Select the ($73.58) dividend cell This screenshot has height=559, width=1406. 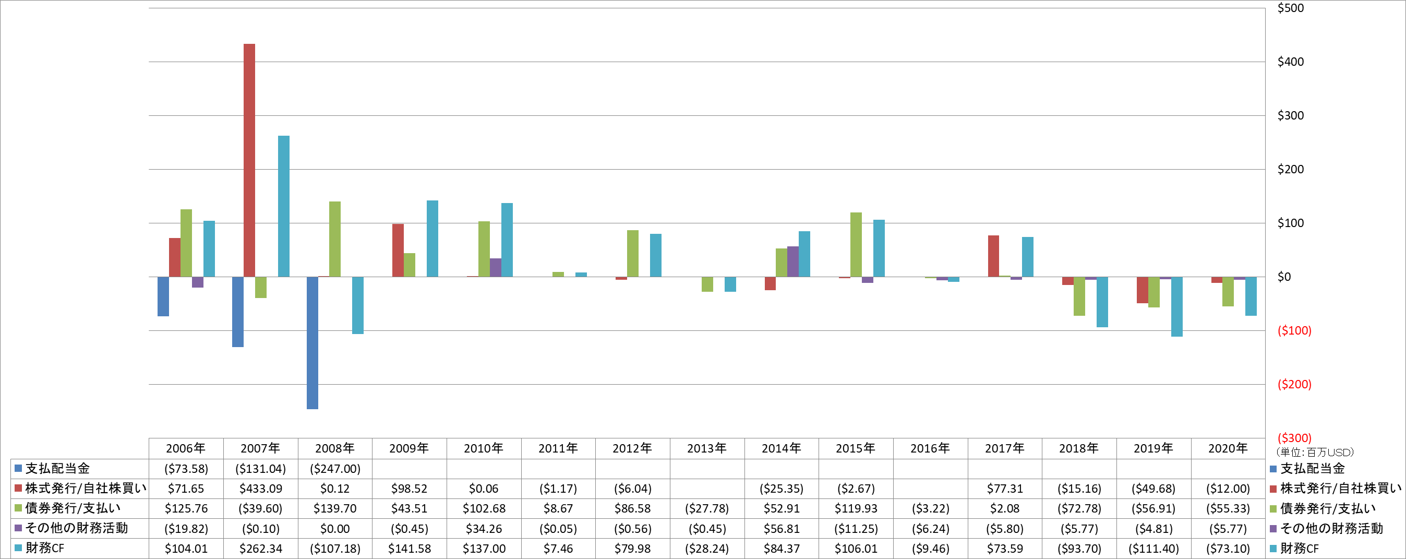[186, 468]
